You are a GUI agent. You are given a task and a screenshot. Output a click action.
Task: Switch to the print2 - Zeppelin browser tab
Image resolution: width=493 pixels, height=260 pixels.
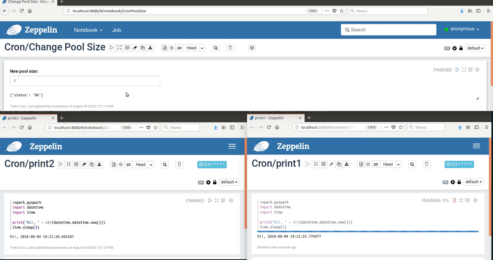click(28, 118)
